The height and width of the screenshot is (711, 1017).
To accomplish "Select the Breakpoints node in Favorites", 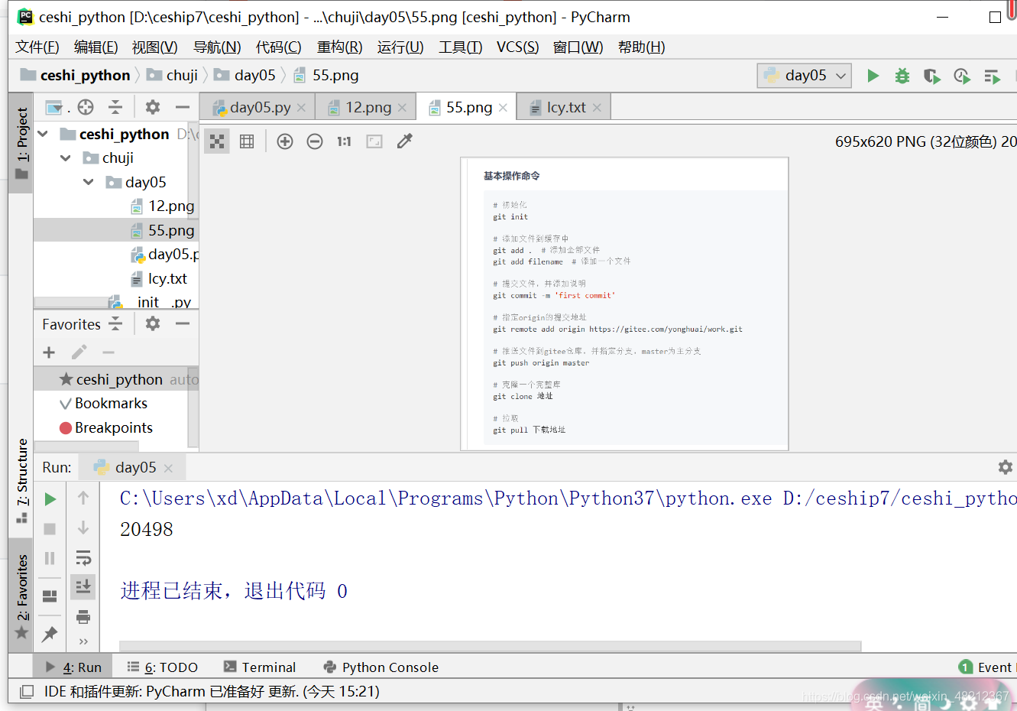I will [106, 428].
